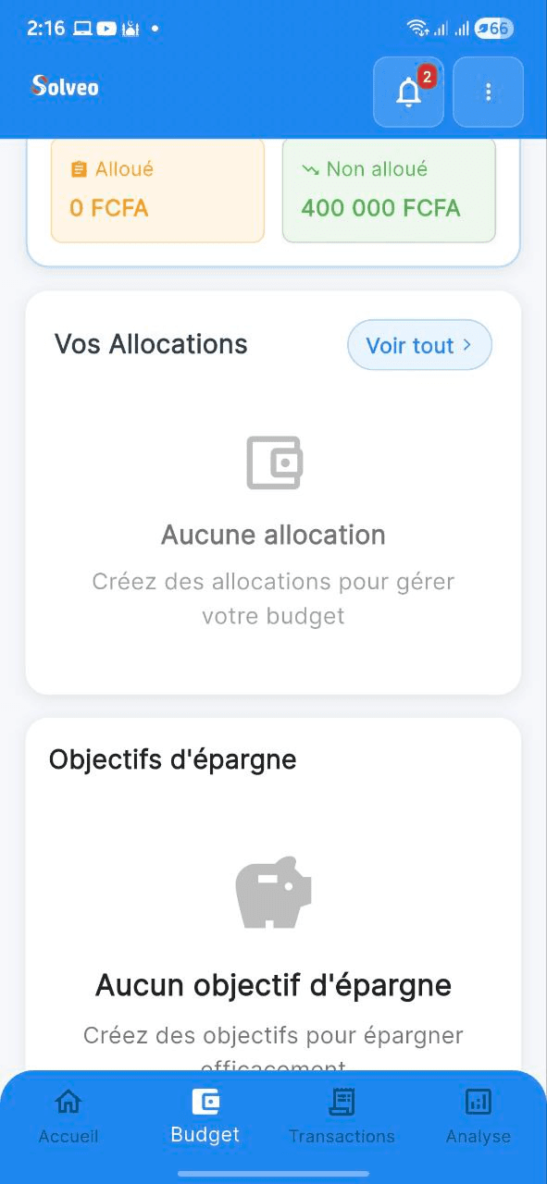Image resolution: width=547 pixels, height=1184 pixels.
Task: Tap the Accueil home icon
Action: [68, 1101]
